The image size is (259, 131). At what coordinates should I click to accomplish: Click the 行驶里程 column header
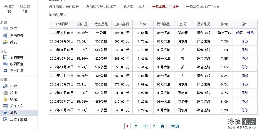click(101, 24)
